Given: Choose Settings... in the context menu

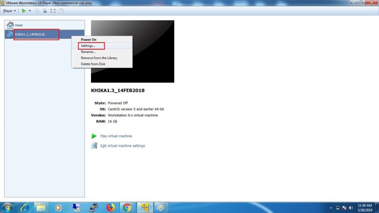Looking at the screenshot, I should tap(102, 45).
